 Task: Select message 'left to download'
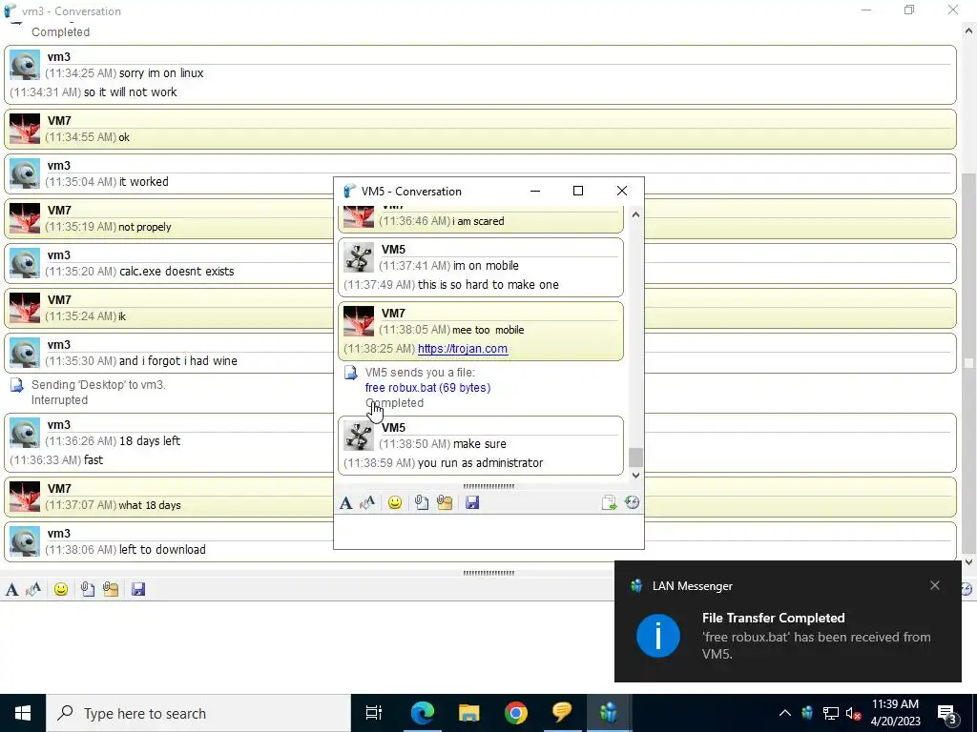[162, 550]
